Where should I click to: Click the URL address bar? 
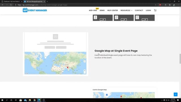(85, 5)
